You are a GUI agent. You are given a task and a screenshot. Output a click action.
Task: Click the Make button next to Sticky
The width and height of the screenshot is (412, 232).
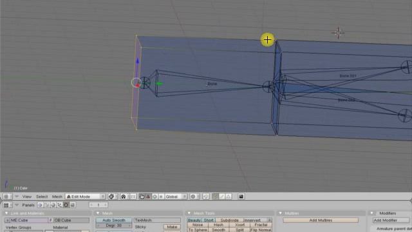tap(172, 227)
